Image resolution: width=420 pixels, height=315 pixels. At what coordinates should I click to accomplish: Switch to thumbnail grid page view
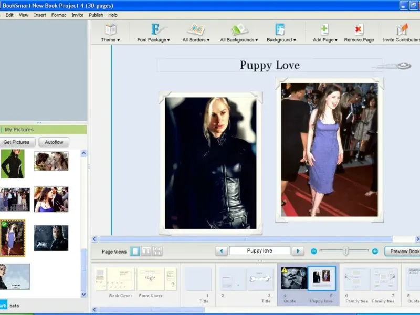pyautogui.click(x=157, y=251)
